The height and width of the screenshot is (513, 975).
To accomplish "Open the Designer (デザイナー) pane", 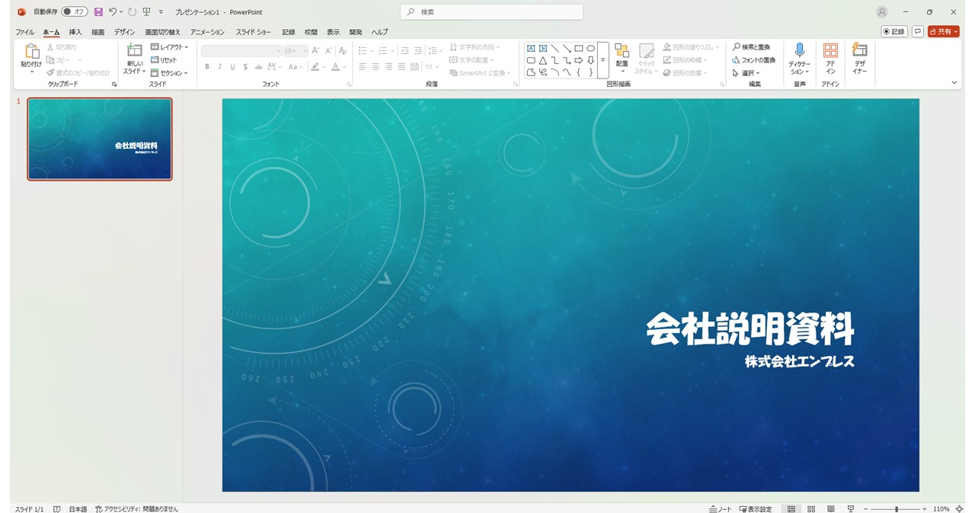I will [859, 58].
